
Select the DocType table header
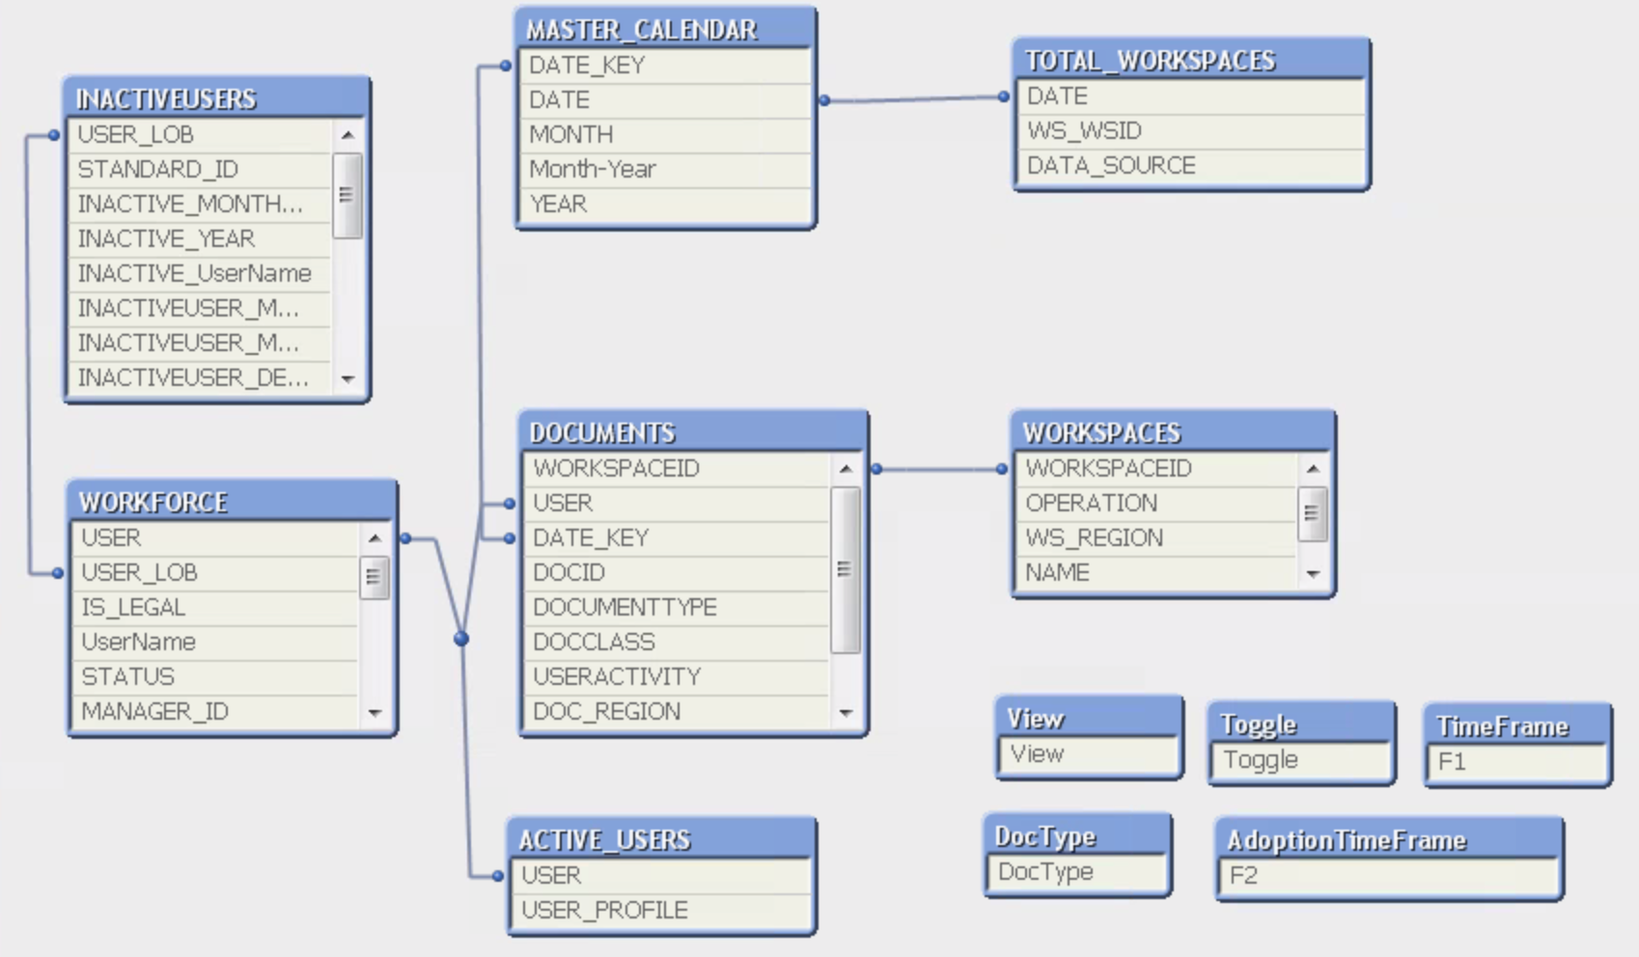1078,835
